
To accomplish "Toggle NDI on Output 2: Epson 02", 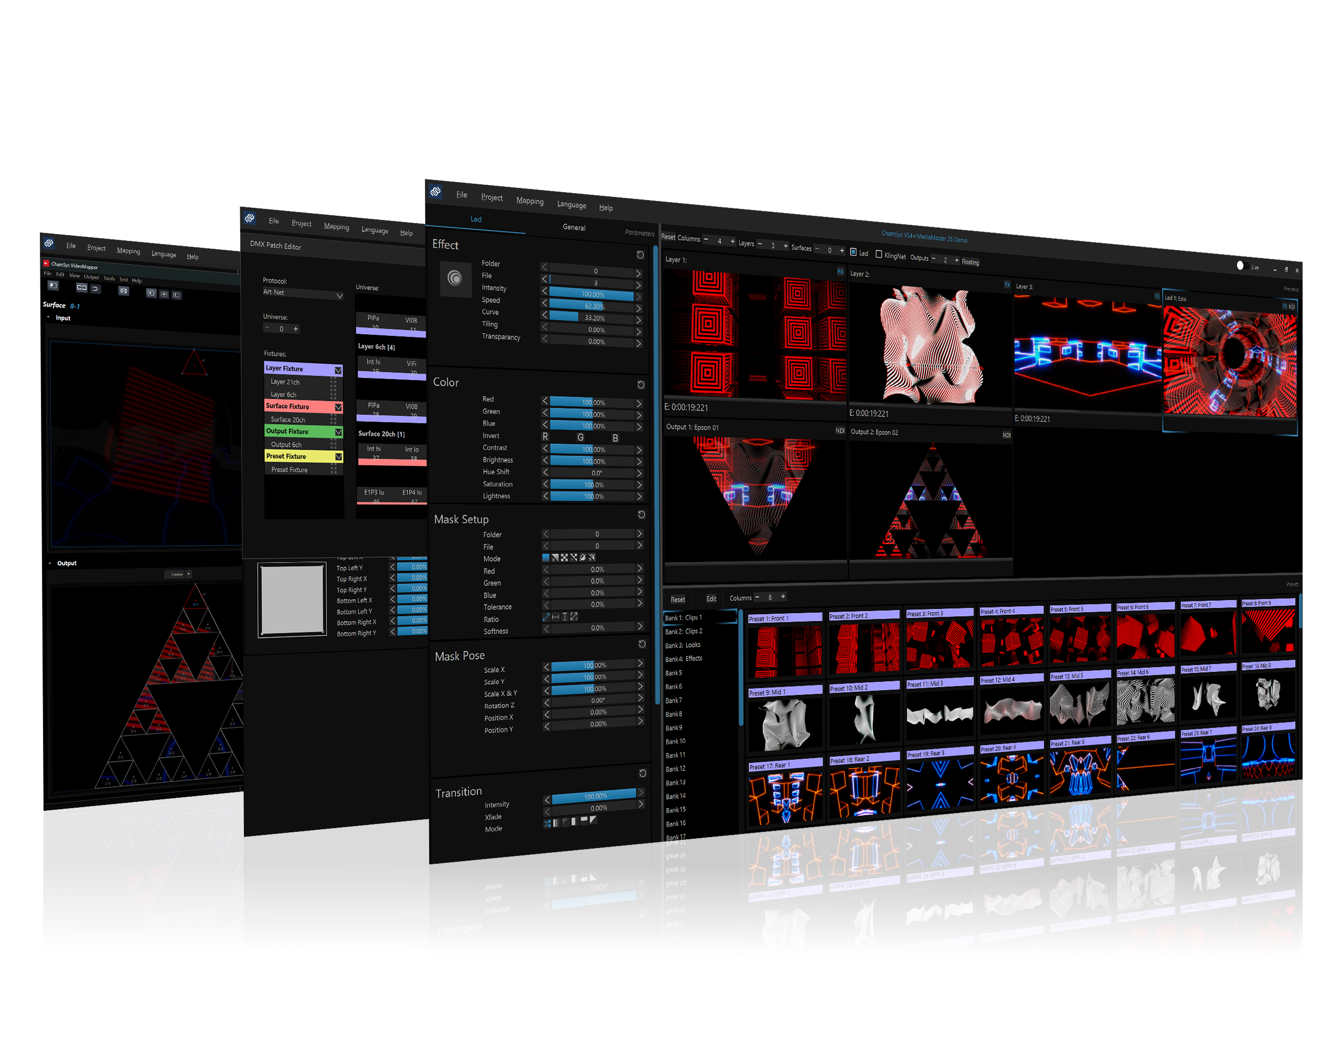I will (x=1007, y=435).
